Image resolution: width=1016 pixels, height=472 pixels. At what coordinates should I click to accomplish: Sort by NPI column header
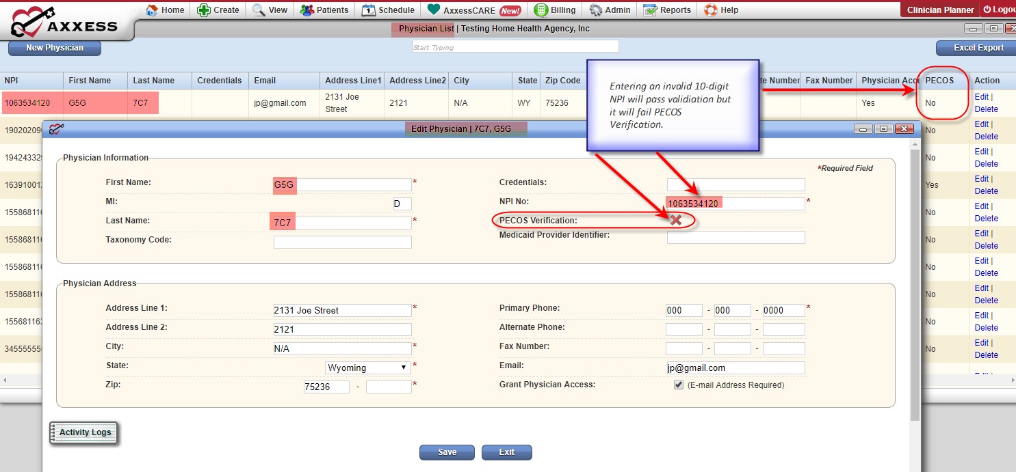31,81
